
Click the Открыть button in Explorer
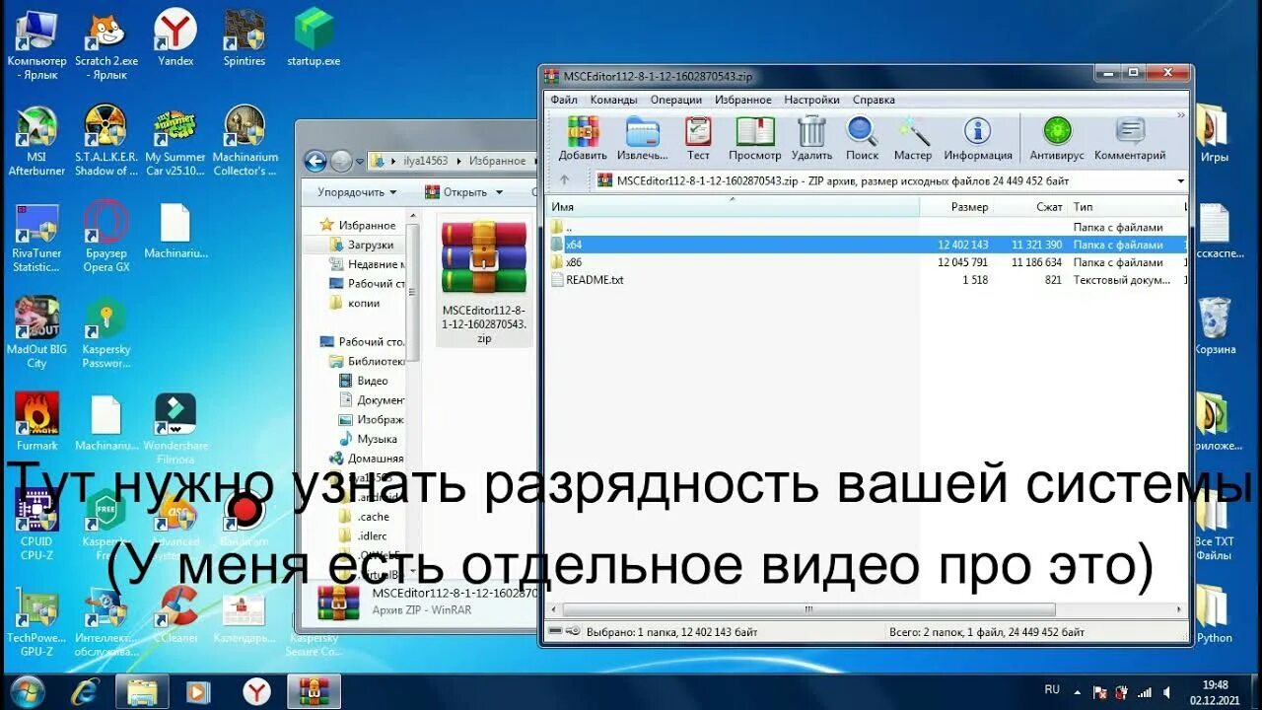coord(456,192)
